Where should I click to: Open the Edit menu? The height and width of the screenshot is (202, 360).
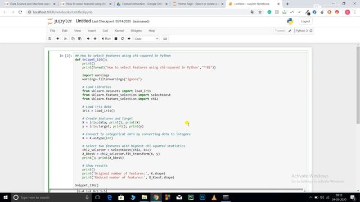pyautogui.click(x=65, y=31)
